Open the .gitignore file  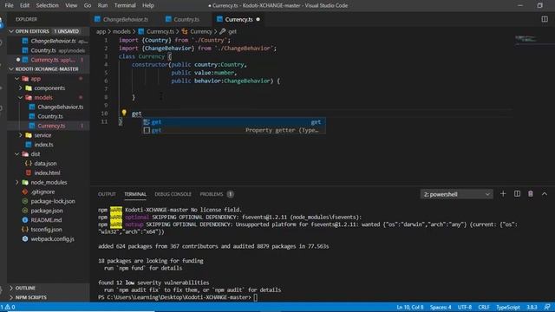pyautogui.click(x=42, y=192)
